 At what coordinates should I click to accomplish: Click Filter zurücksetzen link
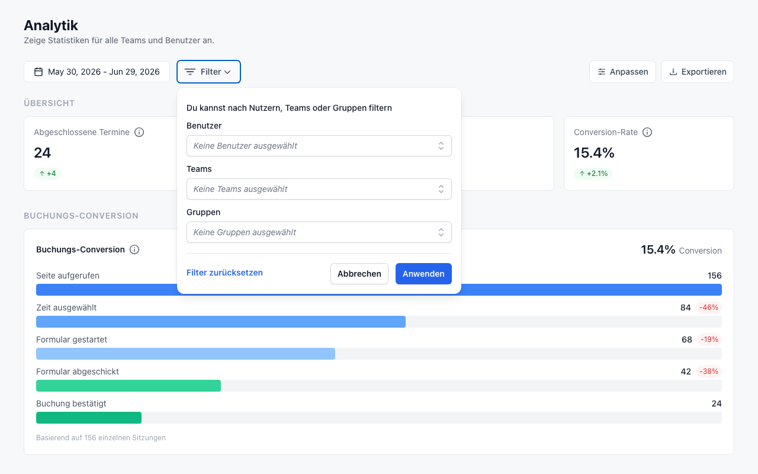224,273
